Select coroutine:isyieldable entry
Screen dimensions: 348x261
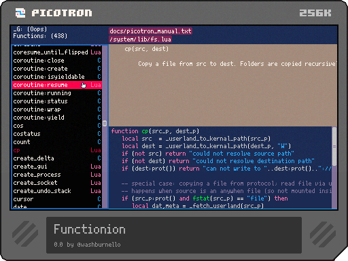coord(57,77)
